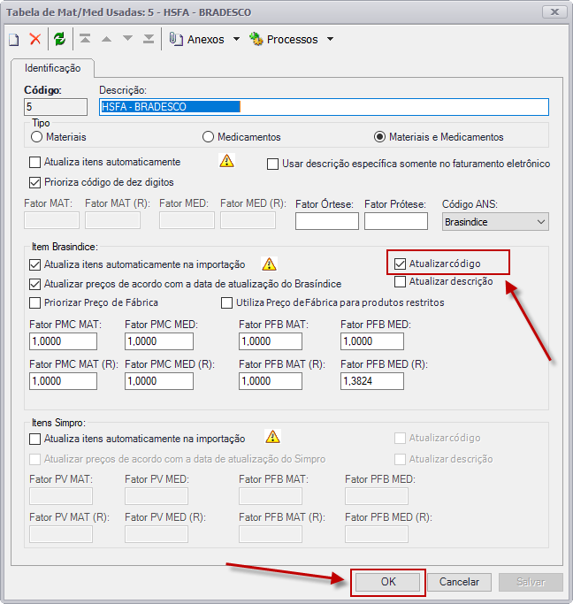Open the Anexos dropdown arrow
This screenshot has width=573, height=604.
(236, 39)
